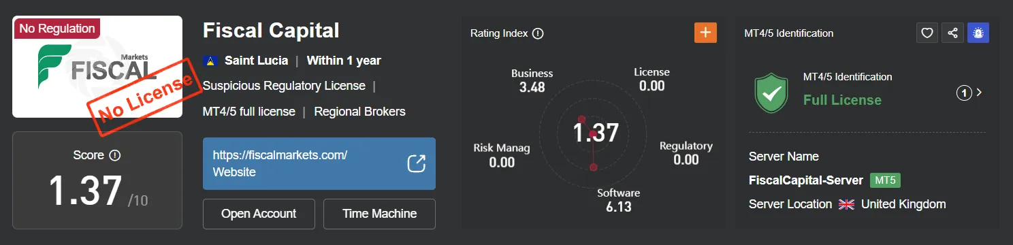Viewport: 1013px width, 245px height.
Task: Click the MT5 green tag
Action: 886,180
